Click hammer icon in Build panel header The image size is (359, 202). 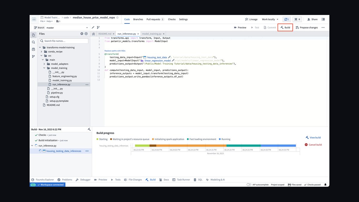[x=89, y=129]
